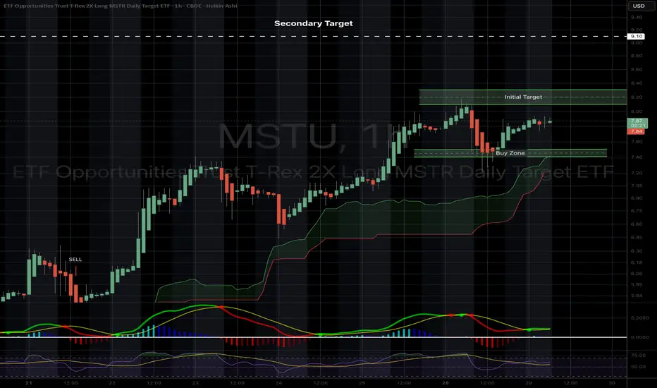
Task: Click the 7.40 price axis value
Action: point(637,157)
